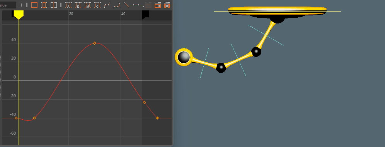
Task: Open the Time Editor clock icon
Action: (167, 5)
